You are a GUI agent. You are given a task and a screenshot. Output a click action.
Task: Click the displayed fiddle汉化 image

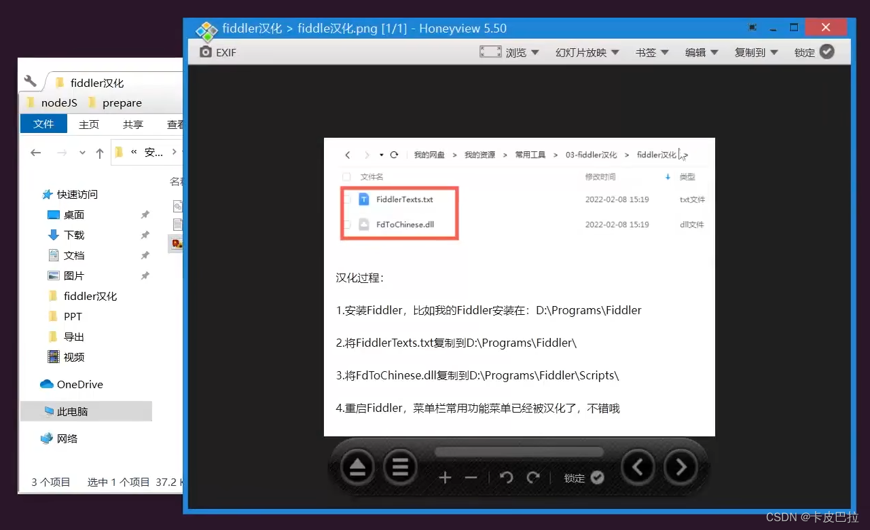[520, 287]
